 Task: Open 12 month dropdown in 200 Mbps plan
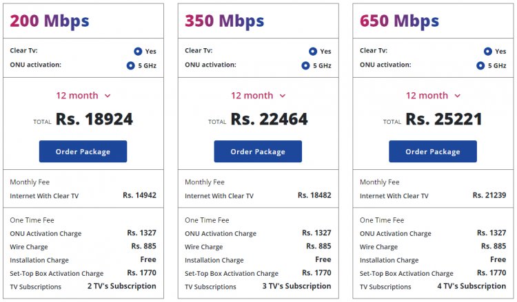pos(83,96)
